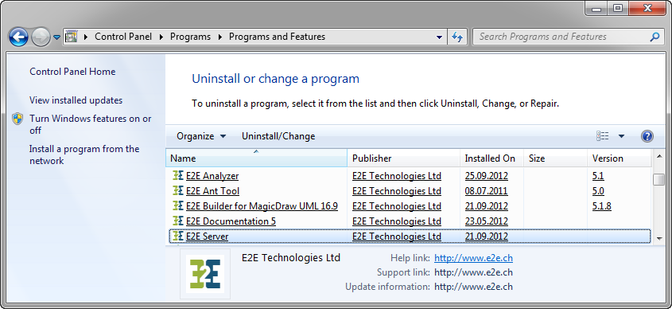Viewport: 672px width, 309px height.
Task: Expand the recent pages dropdown arrow
Action: pos(56,37)
